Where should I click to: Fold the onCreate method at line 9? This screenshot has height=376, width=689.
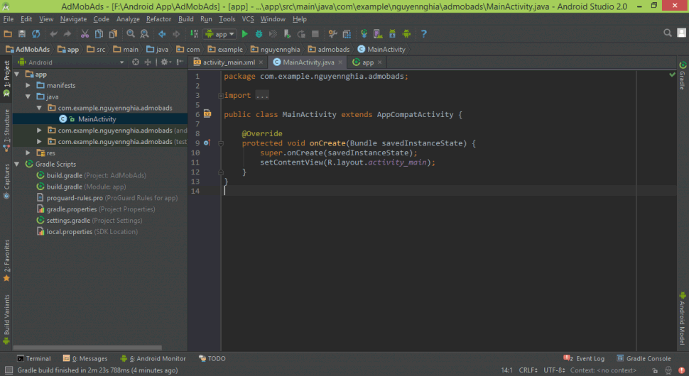221,143
